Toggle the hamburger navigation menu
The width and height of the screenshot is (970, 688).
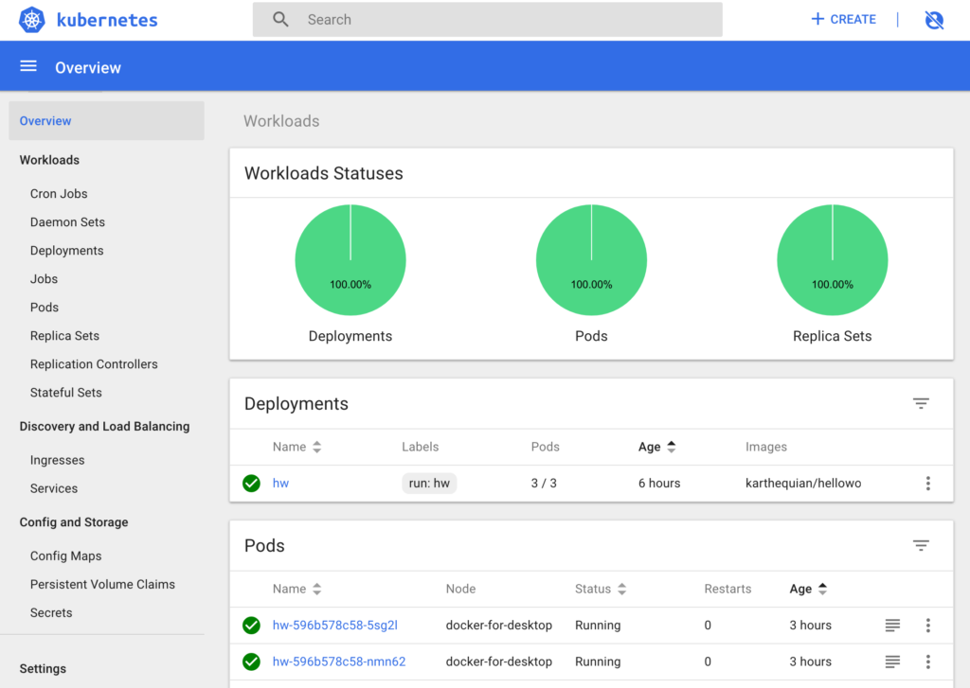click(28, 66)
